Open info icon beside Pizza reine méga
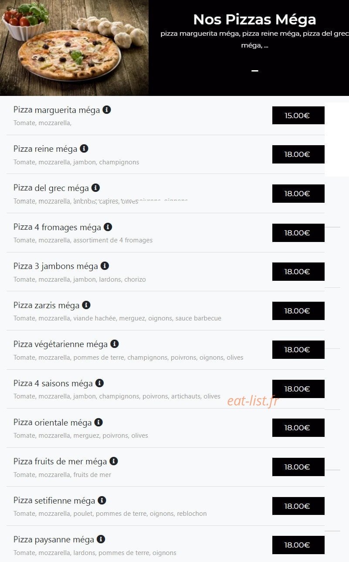 (x=84, y=149)
